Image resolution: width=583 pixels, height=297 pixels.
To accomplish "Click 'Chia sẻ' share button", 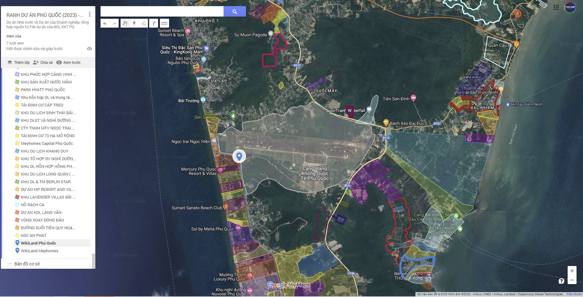I will (x=43, y=62).
